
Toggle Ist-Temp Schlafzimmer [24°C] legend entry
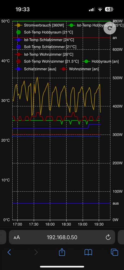(x=44, y=40)
